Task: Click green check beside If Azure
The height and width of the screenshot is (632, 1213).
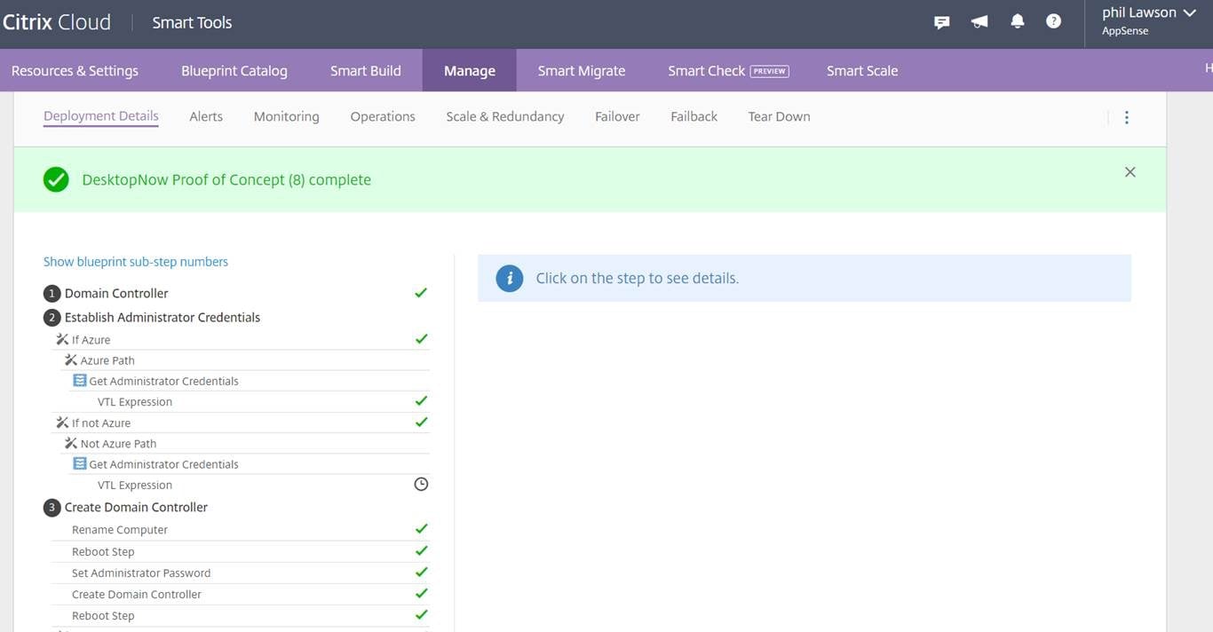Action: click(421, 338)
